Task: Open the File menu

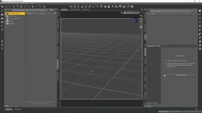Action: (1, 3)
